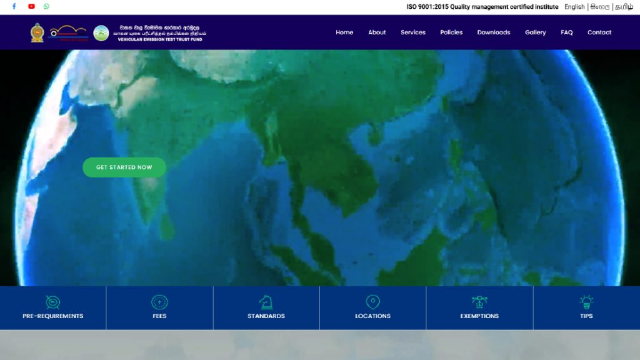Image resolution: width=640 pixels, height=360 pixels.
Task: Open the PRE-REQUIREMENTS label link
Action: coord(53,316)
